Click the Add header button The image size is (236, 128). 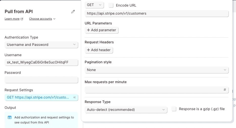[99, 50]
